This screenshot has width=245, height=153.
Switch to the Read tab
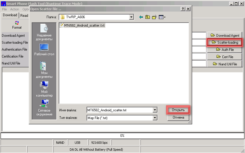pos(24,16)
